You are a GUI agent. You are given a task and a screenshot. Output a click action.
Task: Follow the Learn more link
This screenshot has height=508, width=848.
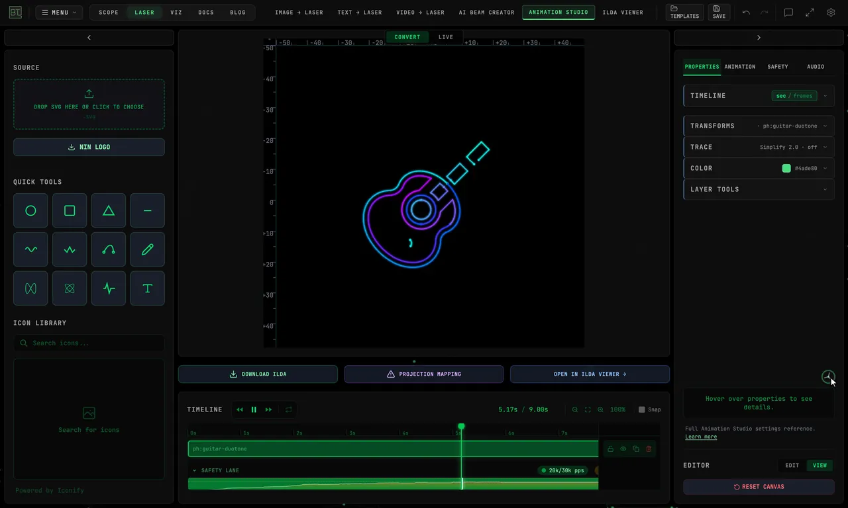(701, 437)
